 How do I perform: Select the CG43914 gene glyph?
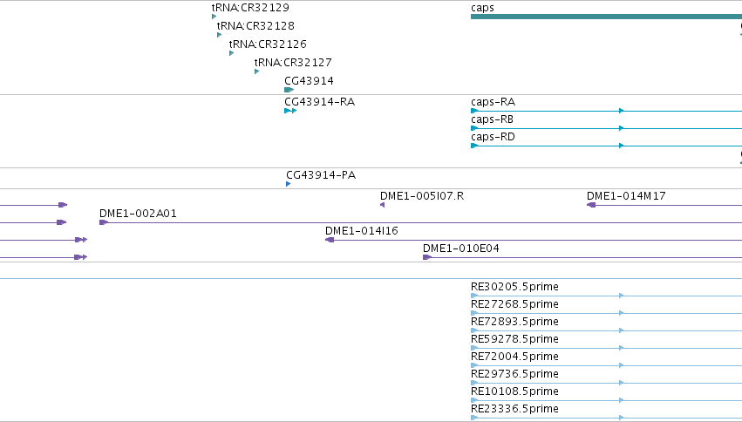289,90
